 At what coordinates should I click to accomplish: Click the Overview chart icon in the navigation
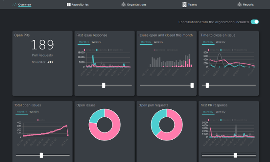click(x=15, y=5)
